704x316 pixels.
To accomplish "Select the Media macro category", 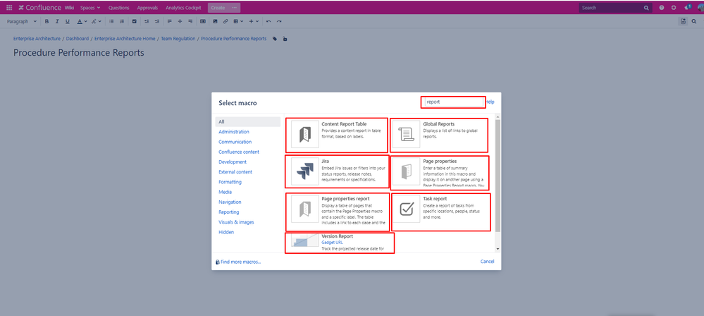I will [x=225, y=192].
